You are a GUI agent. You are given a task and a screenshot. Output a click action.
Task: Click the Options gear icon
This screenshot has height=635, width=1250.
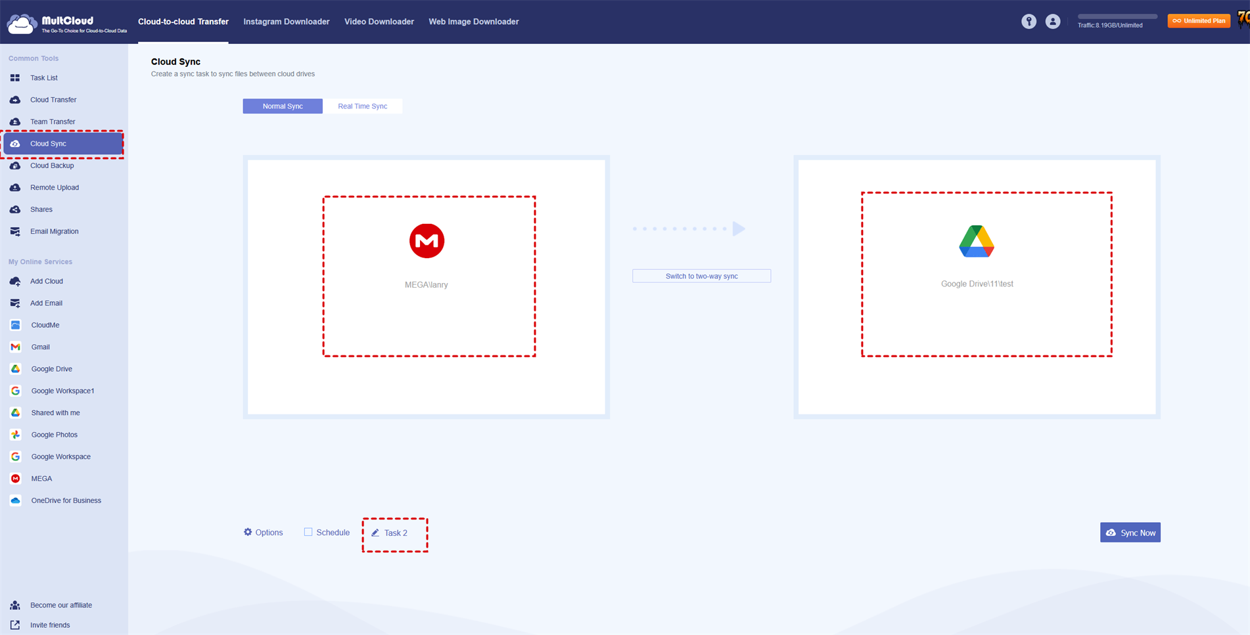pyautogui.click(x=248, y=532)
